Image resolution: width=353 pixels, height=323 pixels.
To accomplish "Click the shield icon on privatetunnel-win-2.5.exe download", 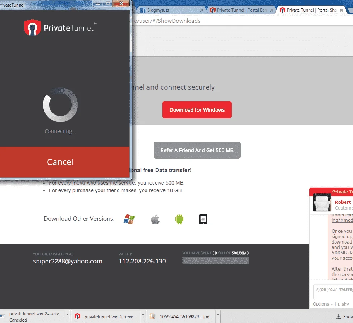I will (x=77, y=316).
